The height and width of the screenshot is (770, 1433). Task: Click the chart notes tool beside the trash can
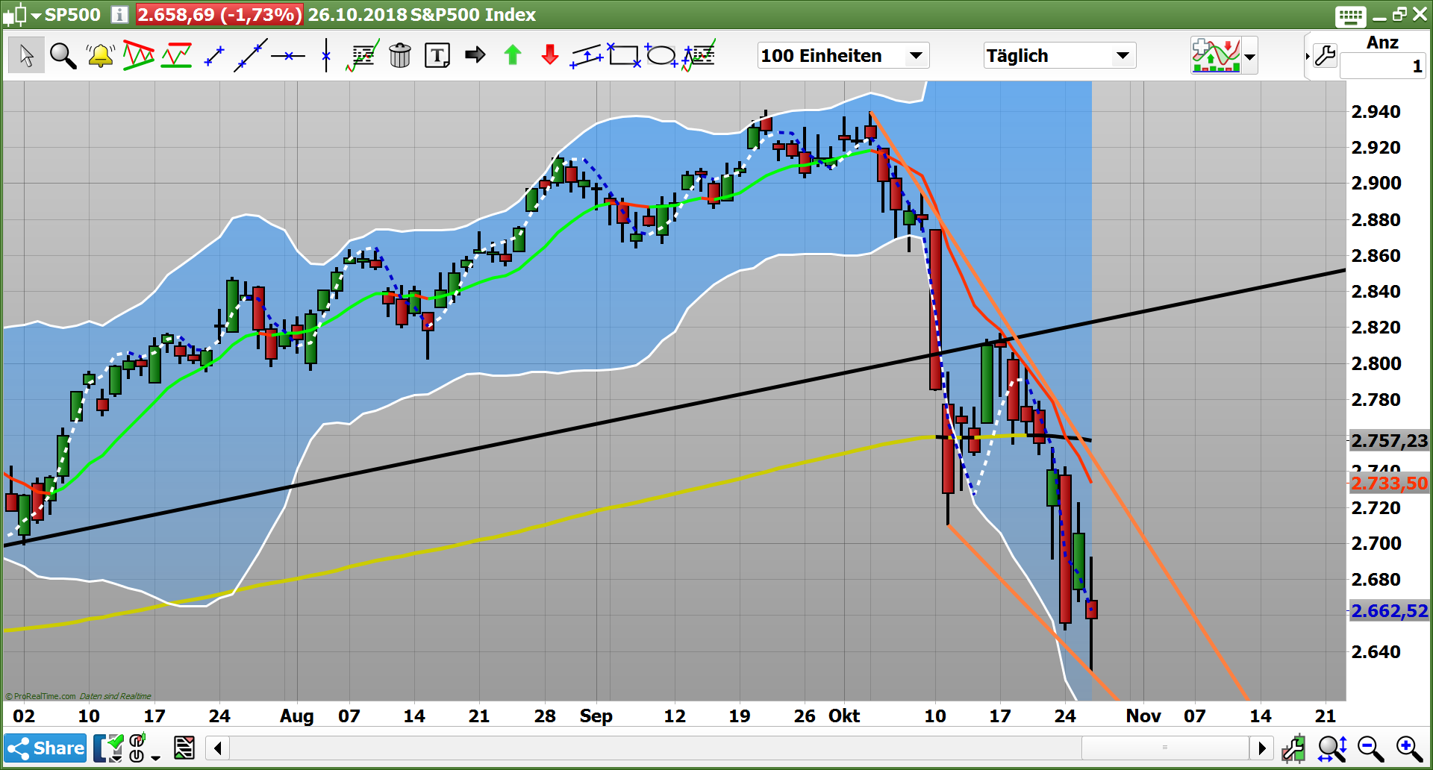pyautogui.click(x=363, y=55)
